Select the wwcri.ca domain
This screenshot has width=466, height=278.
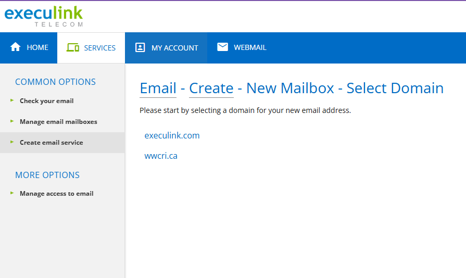coord(161,156)
